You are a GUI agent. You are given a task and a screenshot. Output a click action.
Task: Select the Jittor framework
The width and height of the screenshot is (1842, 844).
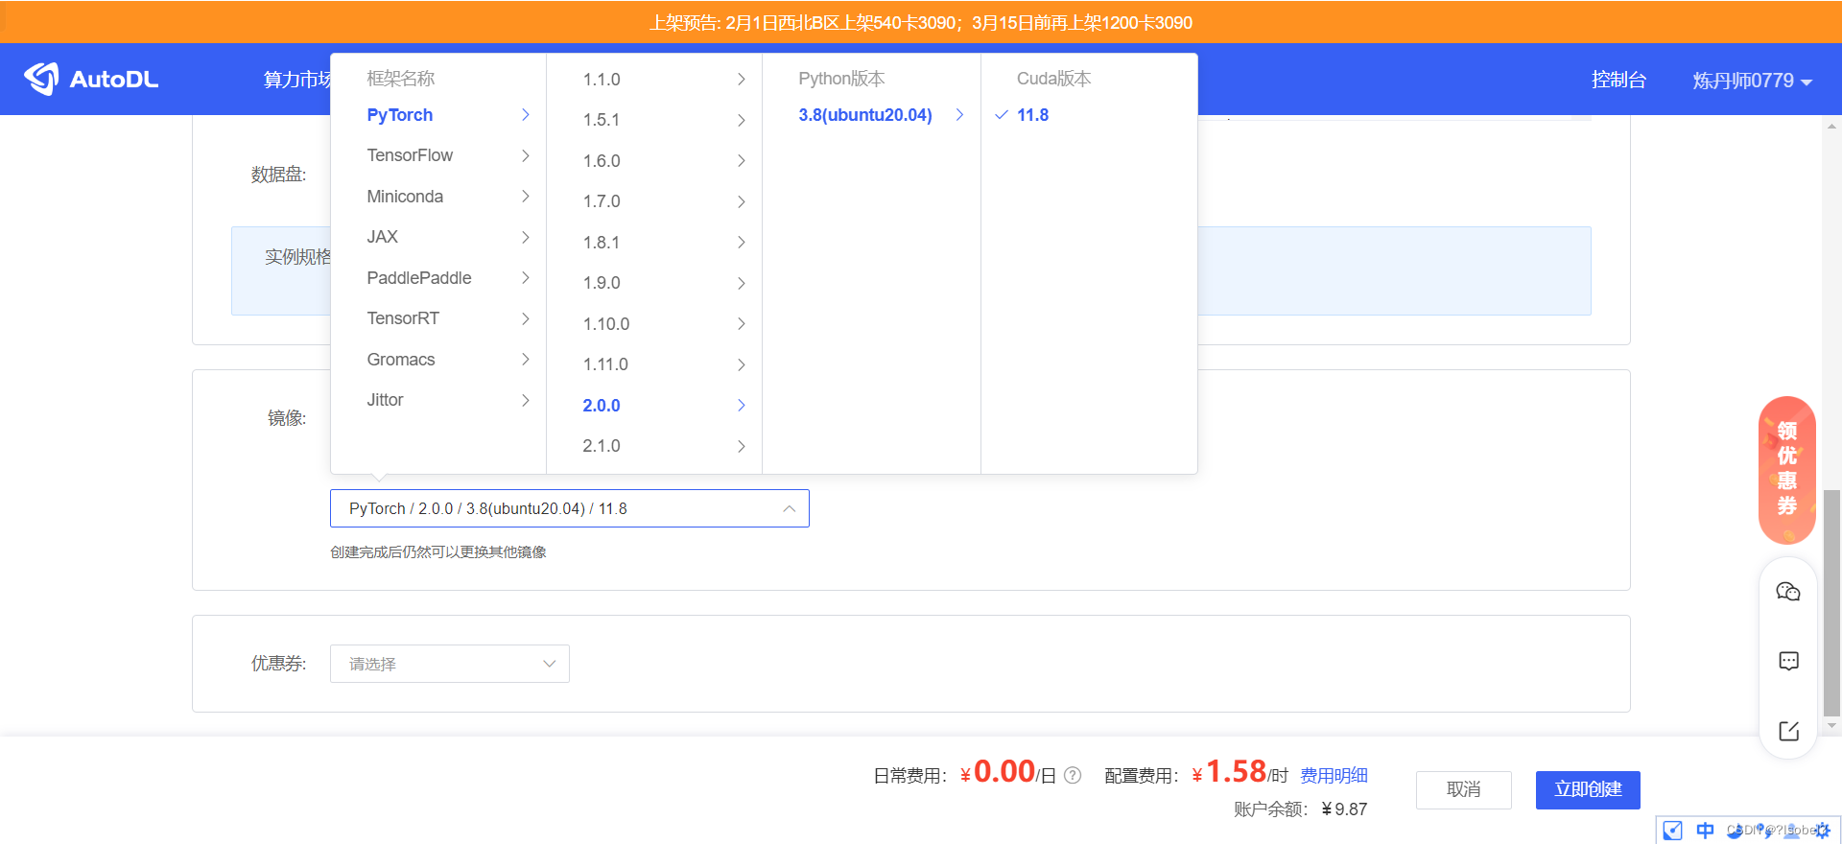coord(438,400)
